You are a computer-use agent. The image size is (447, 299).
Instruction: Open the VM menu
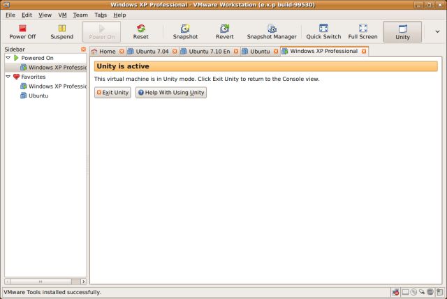tap(62, 15)
